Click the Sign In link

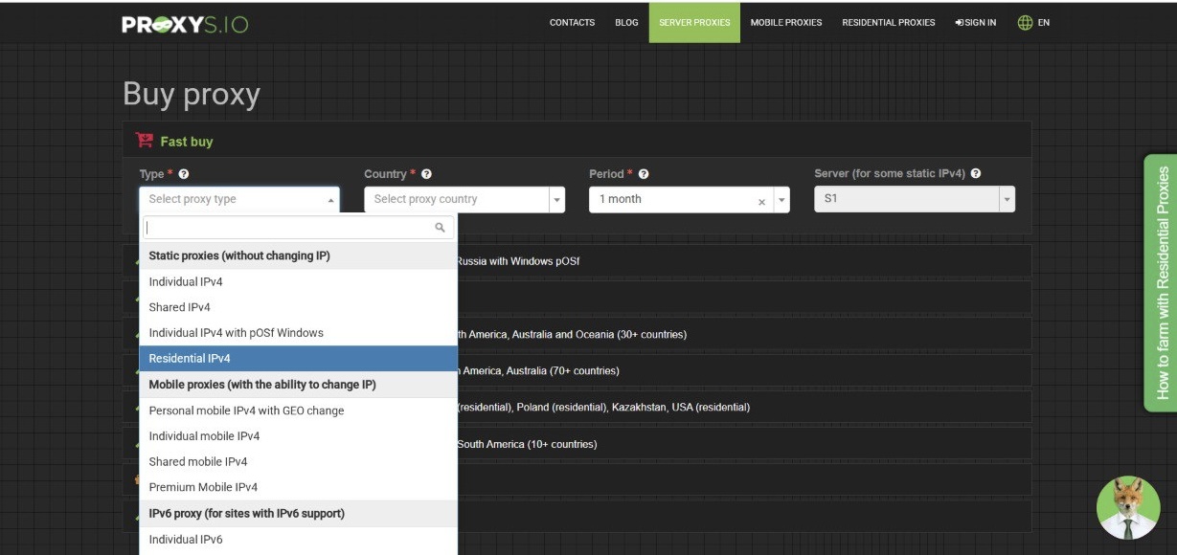pyautogui.click(x=976, y=22)
